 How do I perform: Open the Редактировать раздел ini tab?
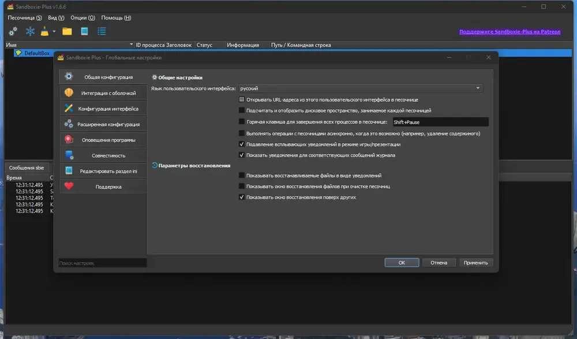[103, 171]
